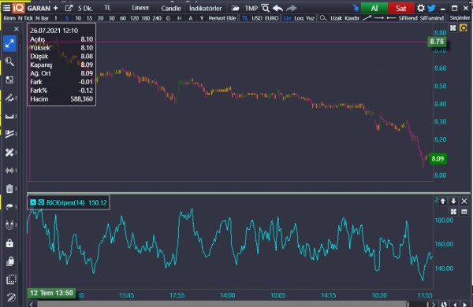Image resolution: width=473 pixels, height=307 pixels.
Task: Click the Twitter share icon
Action: tap(432, 8)
